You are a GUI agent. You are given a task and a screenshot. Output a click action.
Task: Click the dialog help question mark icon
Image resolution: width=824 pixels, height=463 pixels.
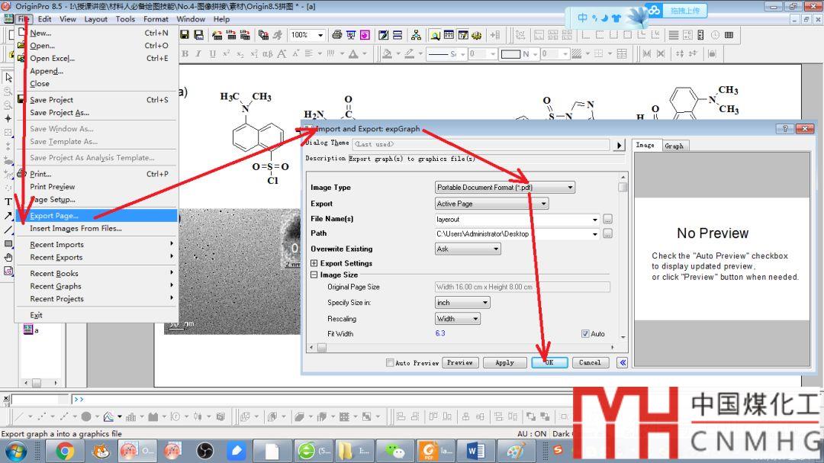point(785,129)
